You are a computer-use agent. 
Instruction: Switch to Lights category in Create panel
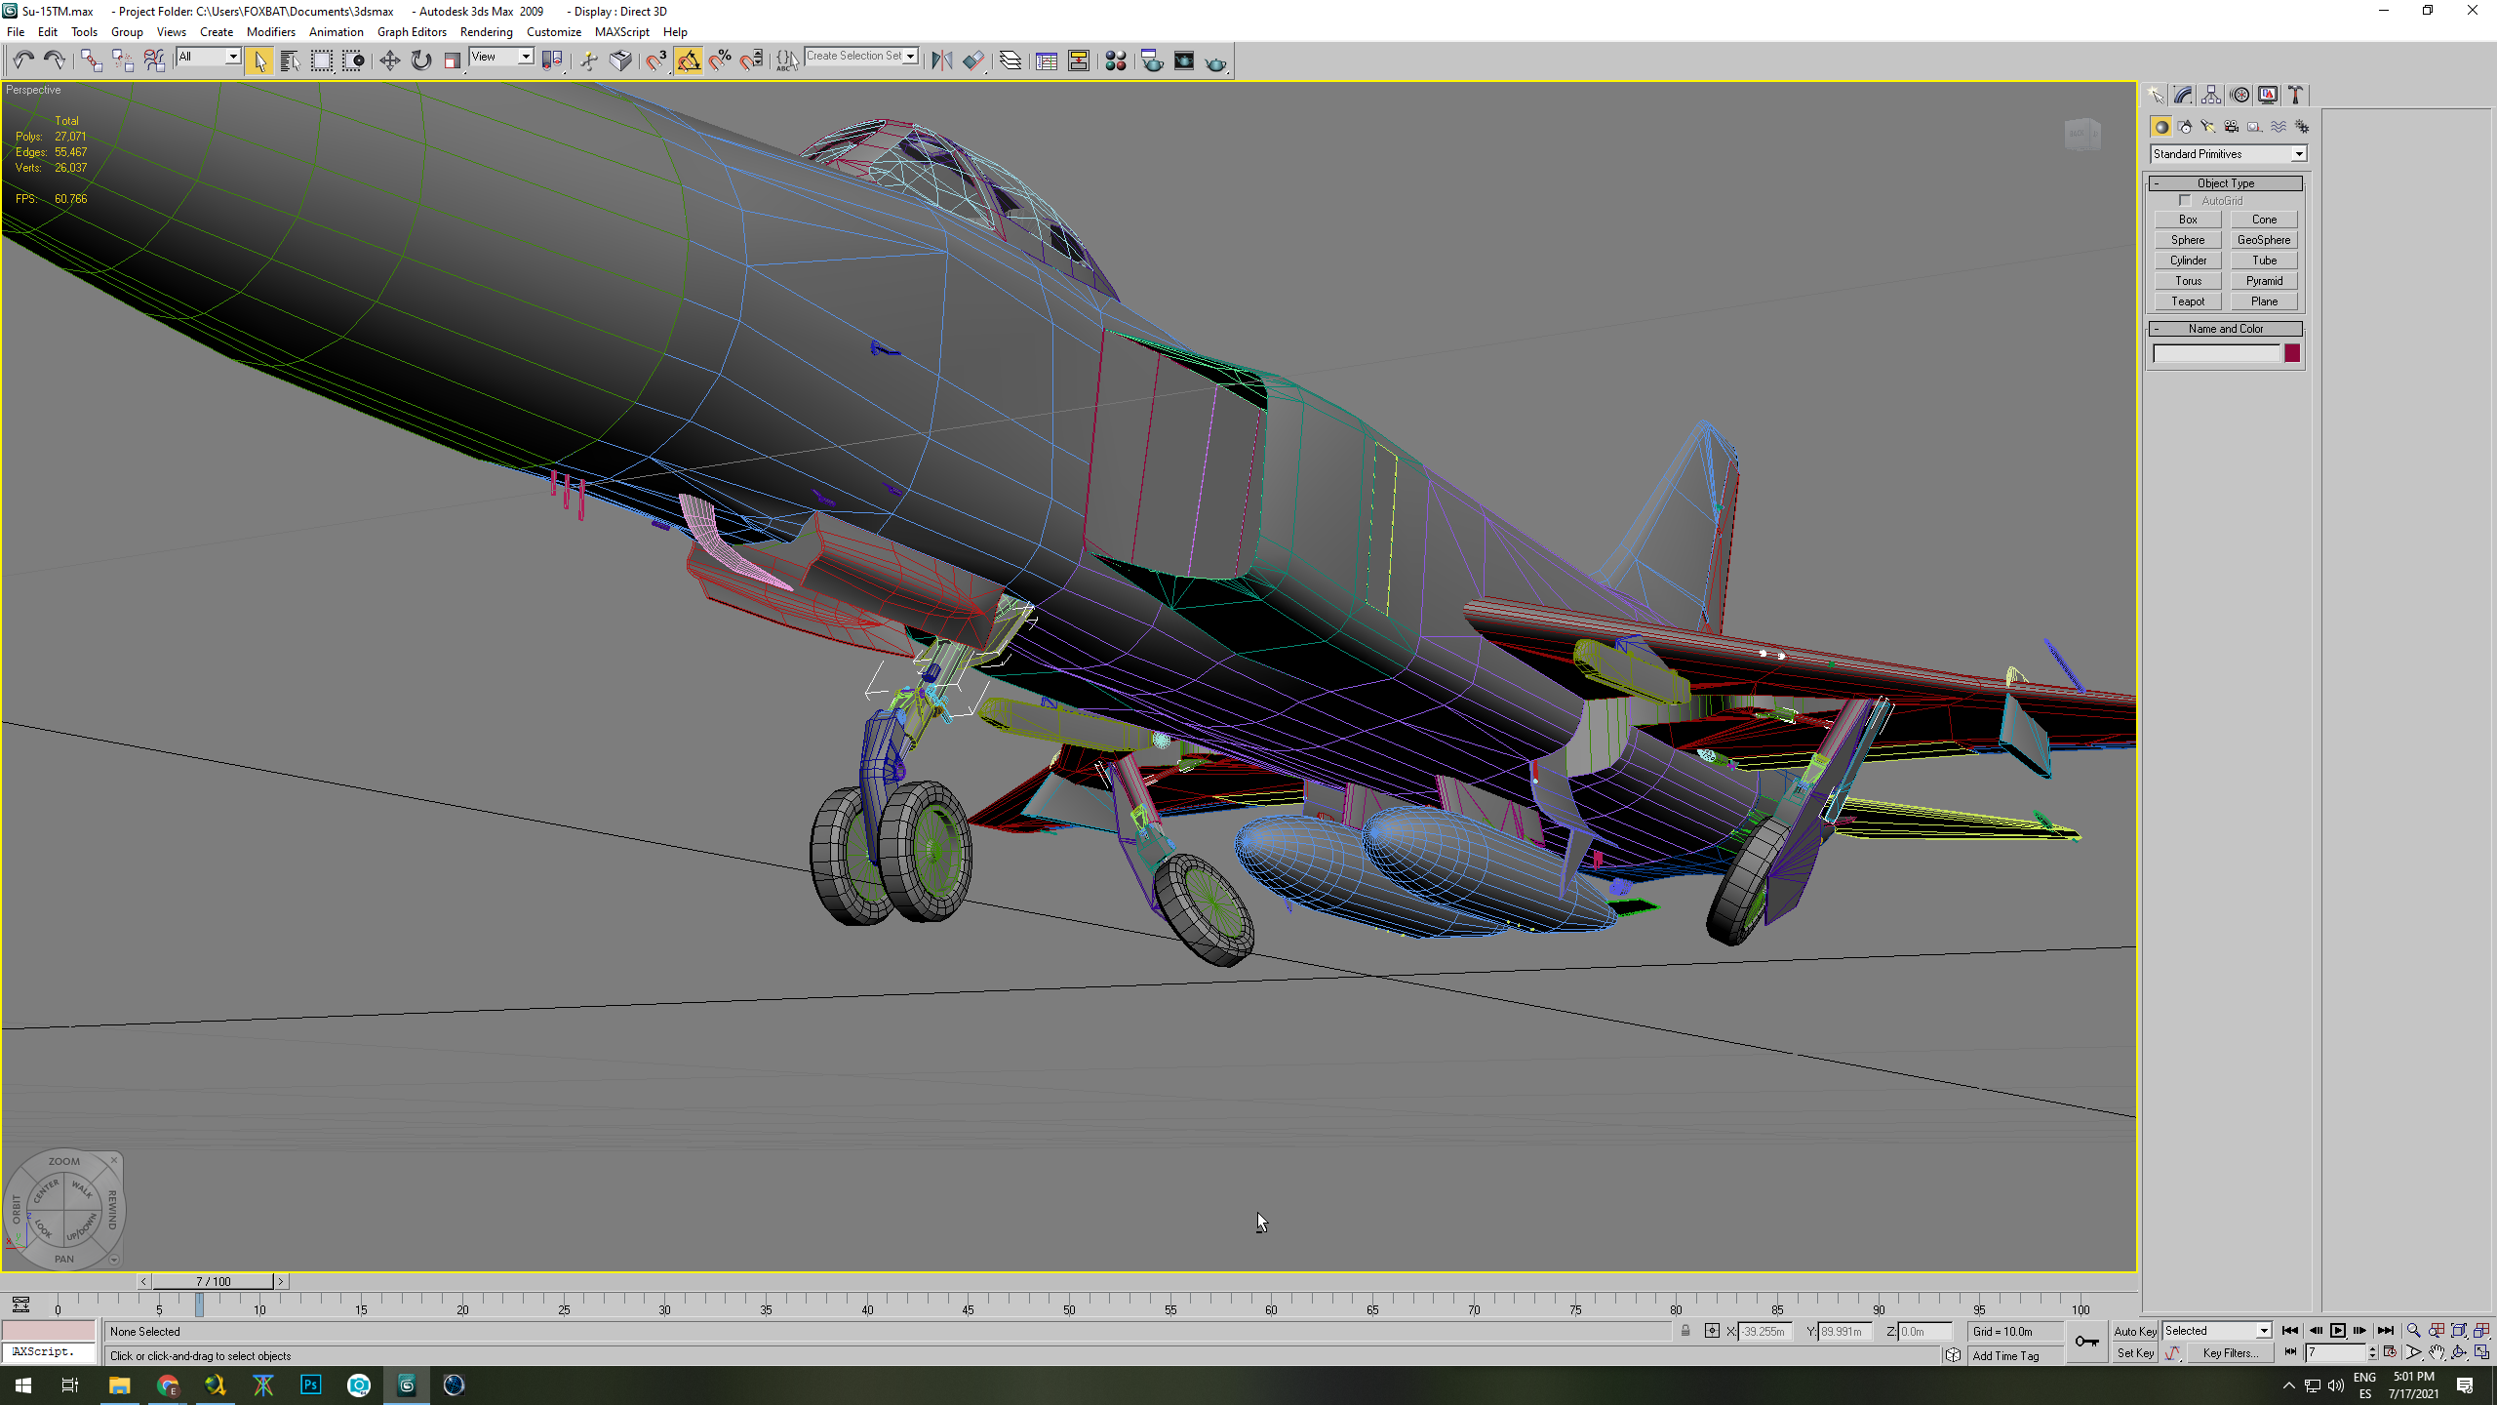pos(2207,127)
